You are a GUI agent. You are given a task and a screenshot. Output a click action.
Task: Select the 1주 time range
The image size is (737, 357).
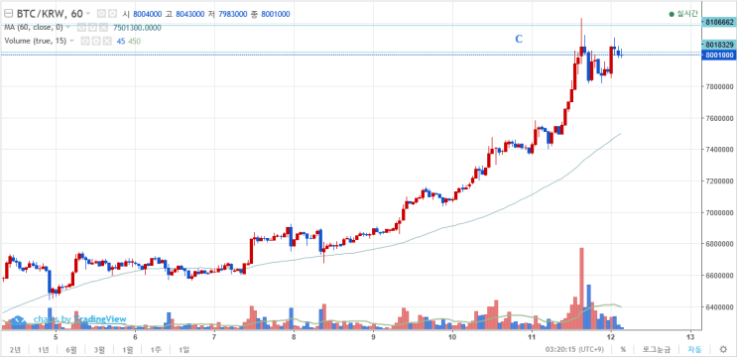156,349
